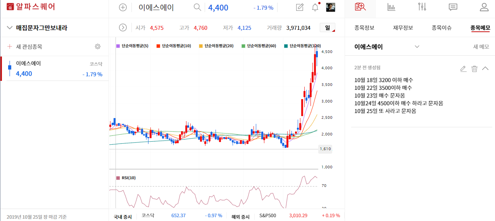Click the S&P500 index value 3,010.29
This screenshot has width=495, height=221.
298,216
